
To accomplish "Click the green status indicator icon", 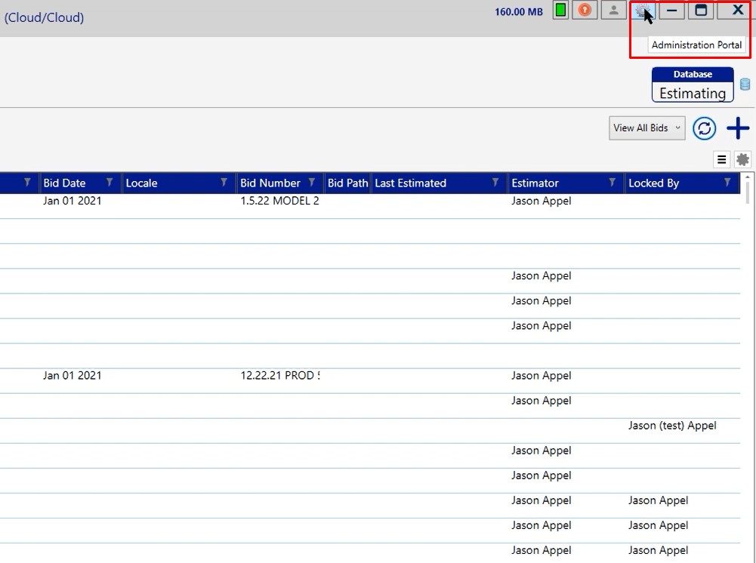I will coord(560,11).
